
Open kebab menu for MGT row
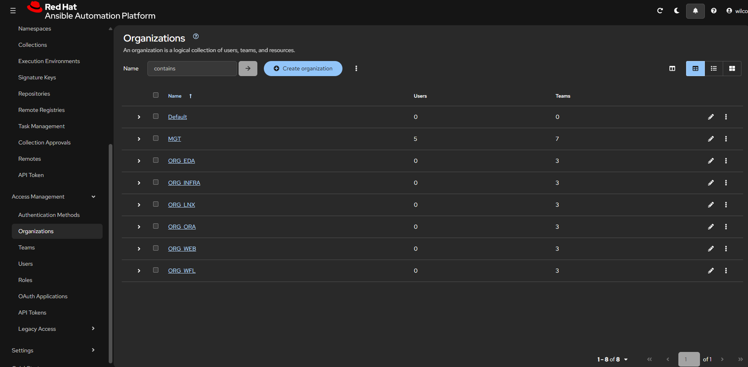pos(726,139)
